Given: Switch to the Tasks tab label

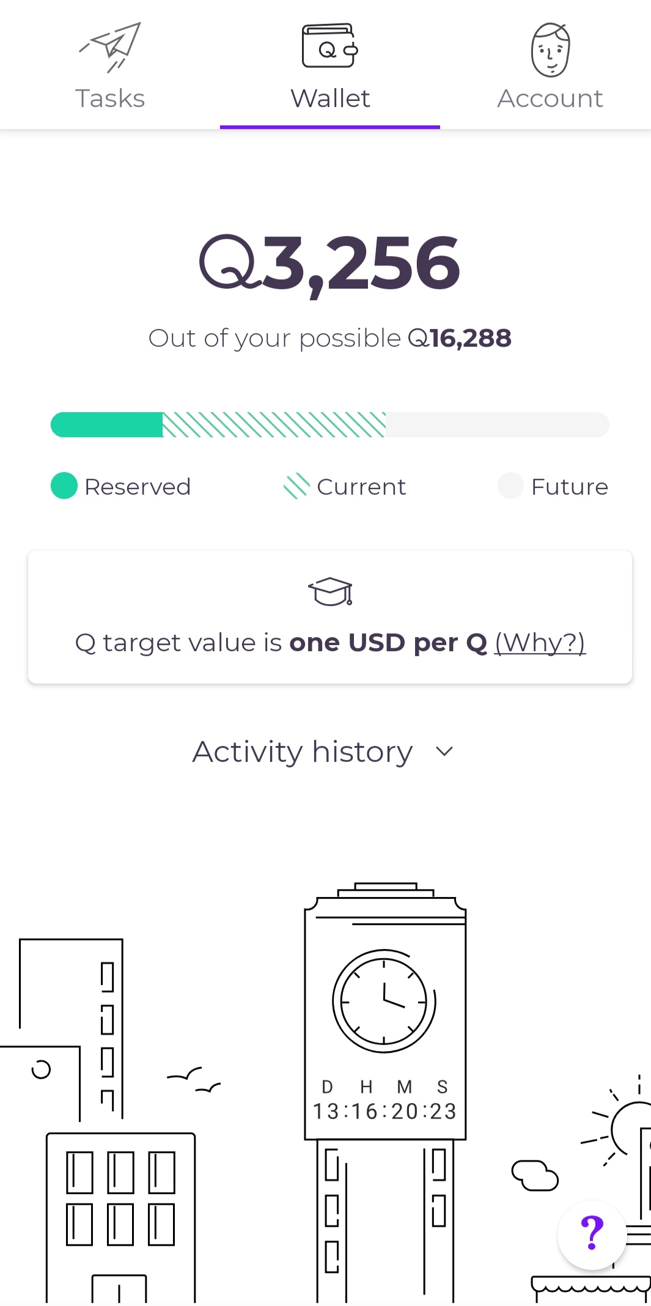Looking at the screenshot, I should (110, 98).
